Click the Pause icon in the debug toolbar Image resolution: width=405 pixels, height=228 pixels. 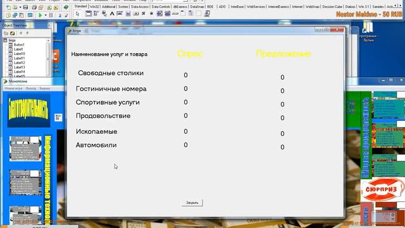[51, 15]
